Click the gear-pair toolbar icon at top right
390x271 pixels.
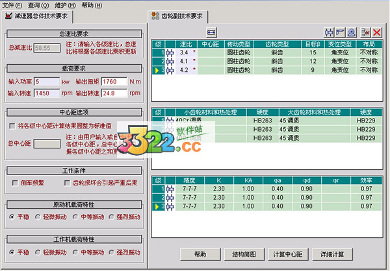coord(329,32)
